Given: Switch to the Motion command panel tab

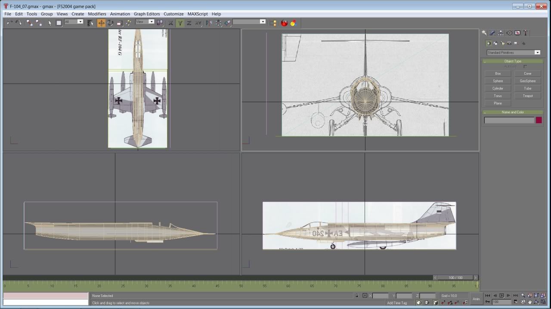Looking at the screenshot, I should pyautogui.click(x=509, y=33).
